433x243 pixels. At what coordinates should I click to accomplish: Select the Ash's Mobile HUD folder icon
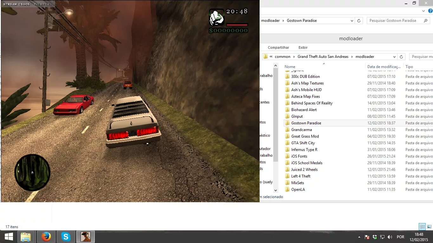coord(287,90)
